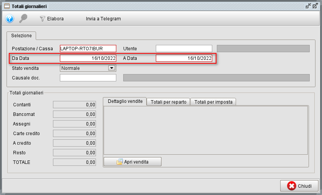Click the Elabora filter funnel icon
The width and height of the screenshot is (322, 195).
[x=43, y=19]
